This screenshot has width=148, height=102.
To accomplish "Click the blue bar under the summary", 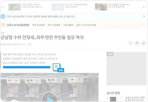I will pos(27,67).
